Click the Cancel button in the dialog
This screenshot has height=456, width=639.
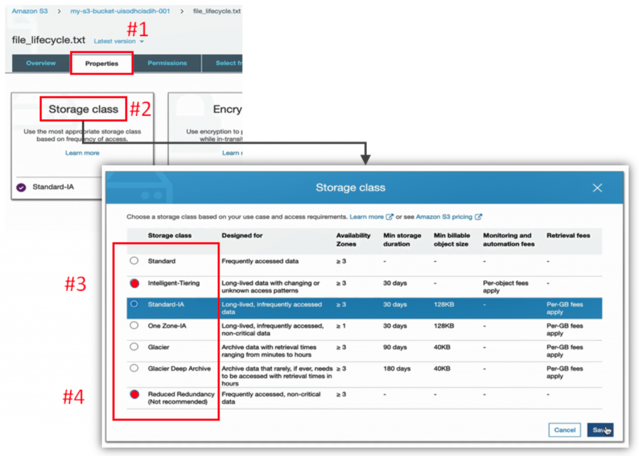pyautogui.click(x=564, y=430)
